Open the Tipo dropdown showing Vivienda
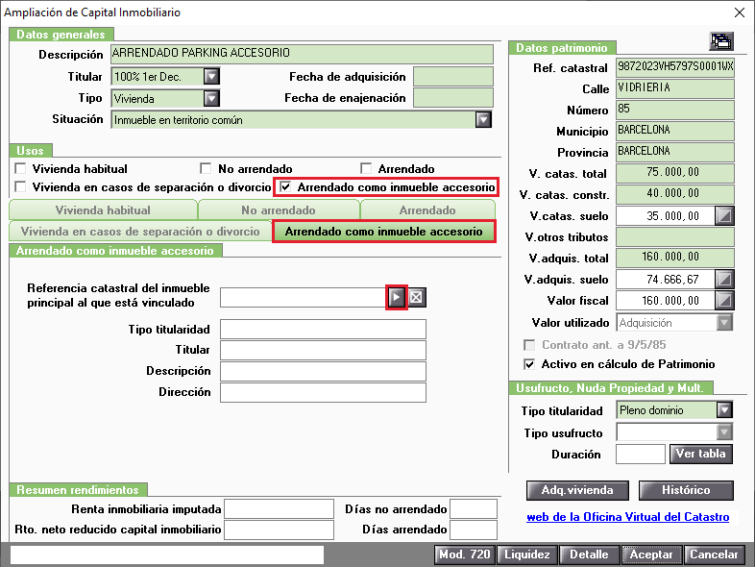 click(x=211, y=99)
